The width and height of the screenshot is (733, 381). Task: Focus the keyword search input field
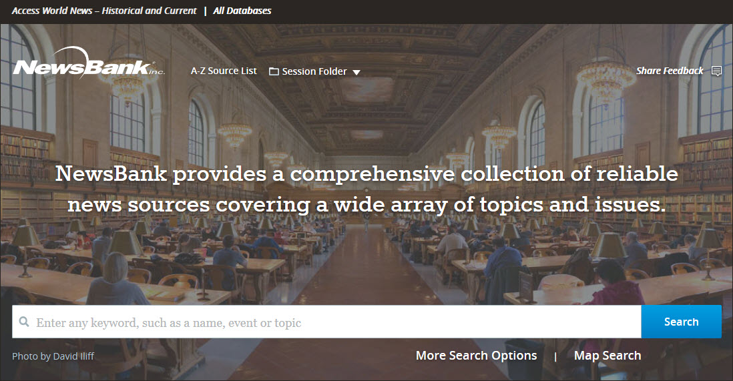(326, 322)
